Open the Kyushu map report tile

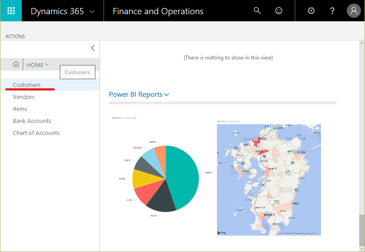(x=269, y=180)
